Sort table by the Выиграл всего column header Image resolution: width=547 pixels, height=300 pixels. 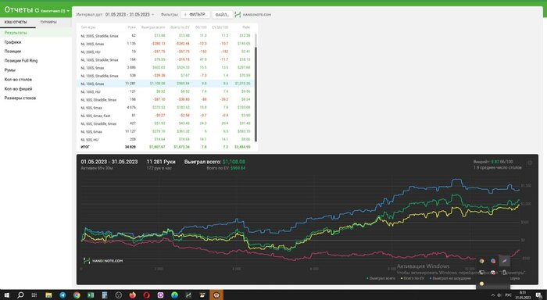click(x=153, y=27)
